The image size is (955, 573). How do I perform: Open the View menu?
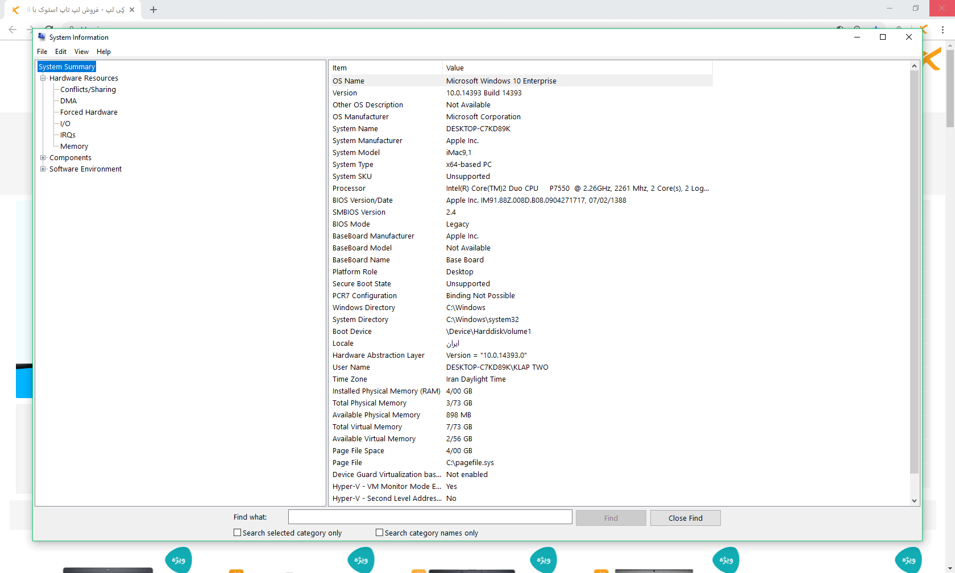[x=81, y=52]
